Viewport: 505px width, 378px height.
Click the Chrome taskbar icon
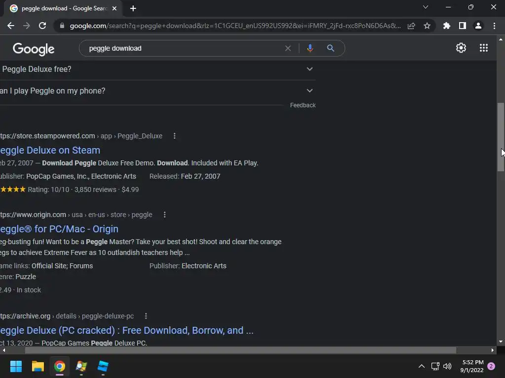point(60,366)
